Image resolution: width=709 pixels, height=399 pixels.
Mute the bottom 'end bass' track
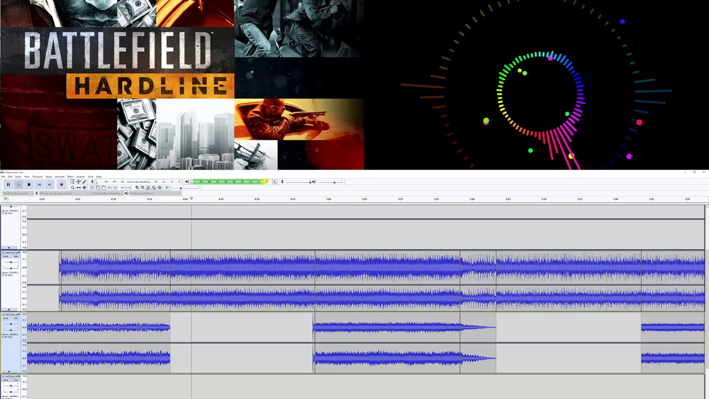[x=6, y=380]
